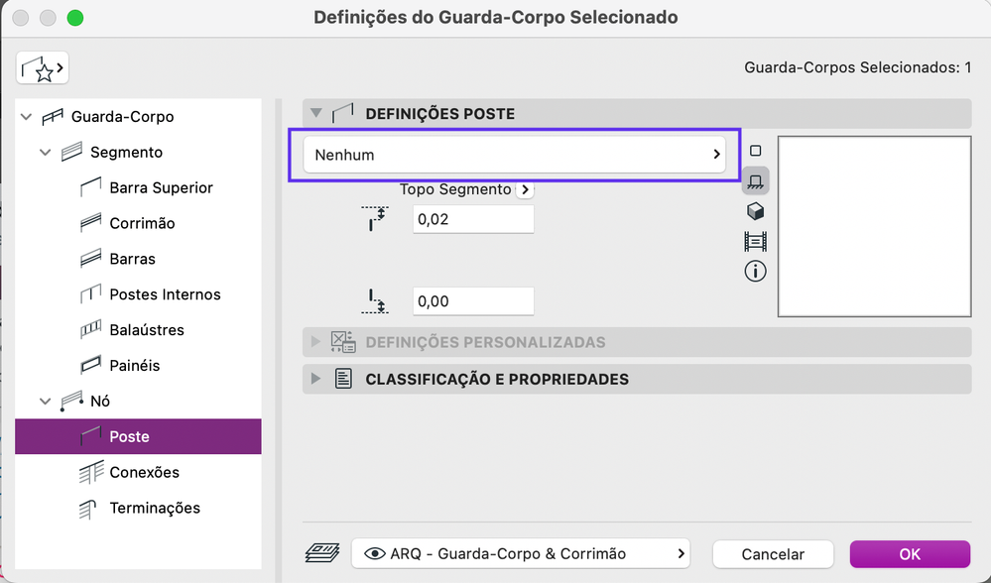Screen dimensions: 991x583
Task: Click the favorites star icon button
Action: 42,68
